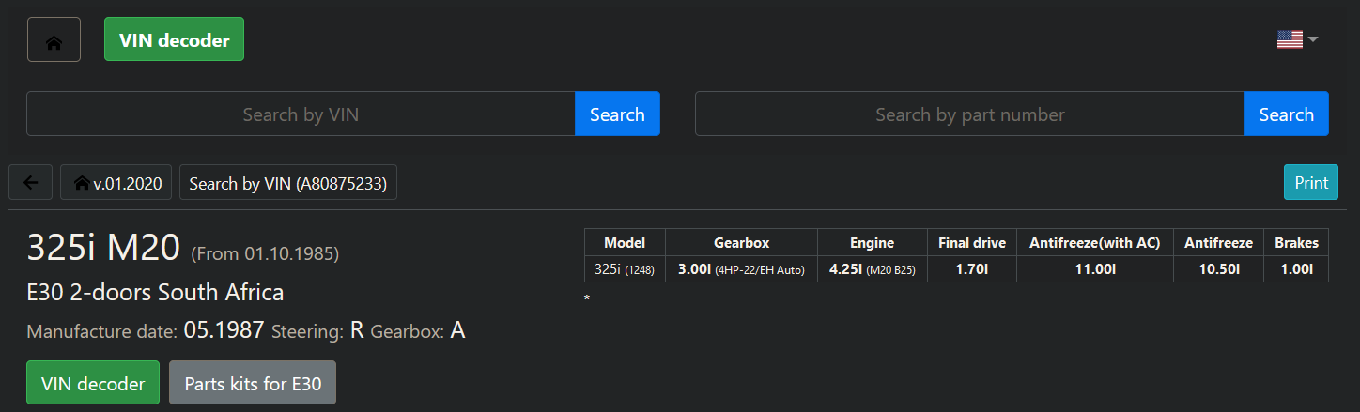Open the v.01.2020 catalog home breadcrumb

(116, 183)
